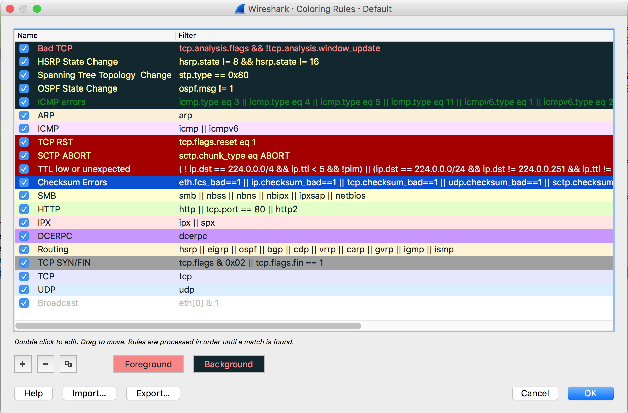Disable the TCP RST rule
The height and width of the screenshot is (413, 628).
point(24,142)
